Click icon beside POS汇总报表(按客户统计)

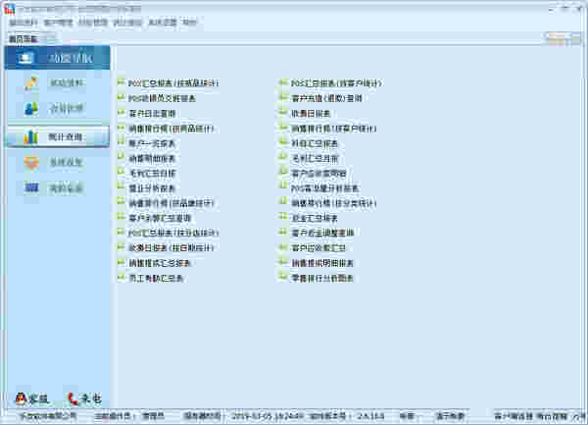coord(283,82)
